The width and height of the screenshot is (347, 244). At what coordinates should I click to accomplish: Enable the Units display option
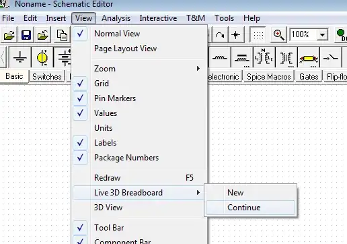point(139,128)
